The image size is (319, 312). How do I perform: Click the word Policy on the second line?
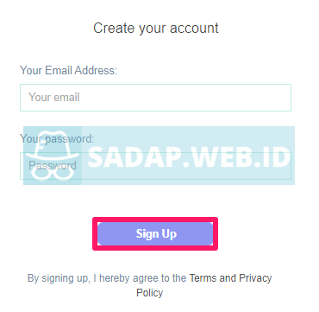(x=150, y=293)
